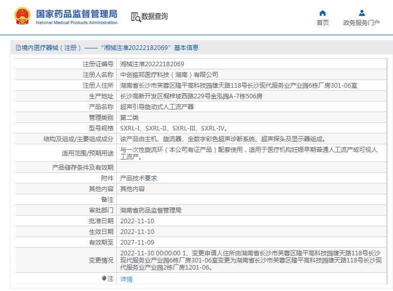
Task: Select 中创振邦医疗科技（湖南）有限公司 text
Action: (x=169, y=75)
